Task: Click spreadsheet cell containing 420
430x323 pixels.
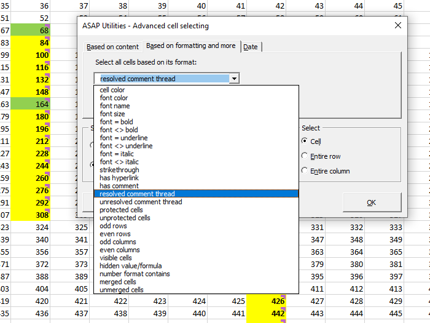Action: coord(31,301)
